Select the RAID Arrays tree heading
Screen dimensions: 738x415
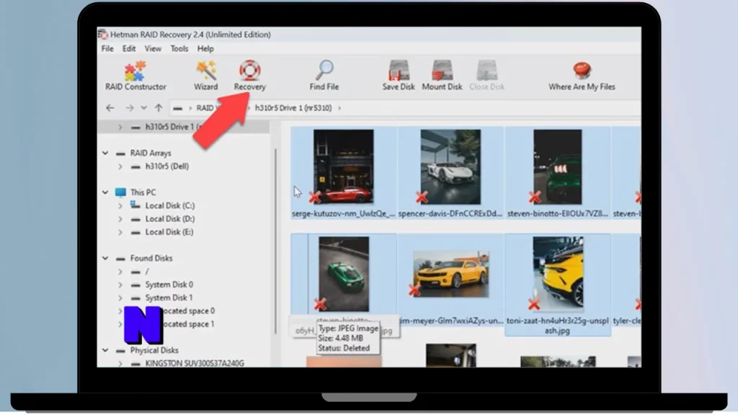(150, 153)
